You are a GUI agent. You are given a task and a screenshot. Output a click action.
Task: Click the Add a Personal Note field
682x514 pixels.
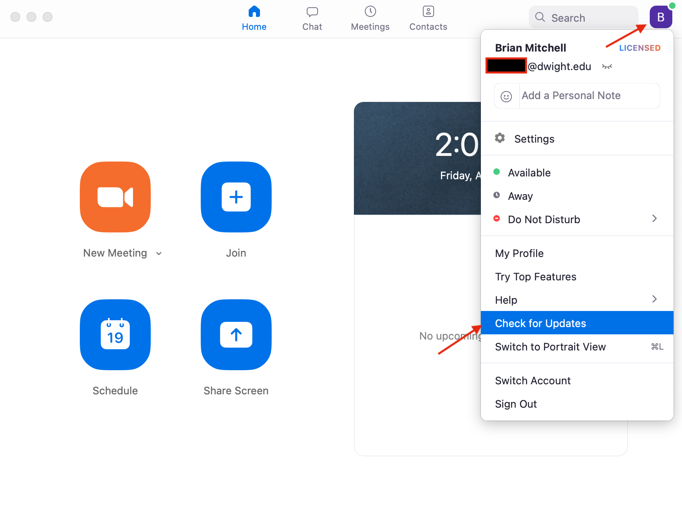[590, 96]
